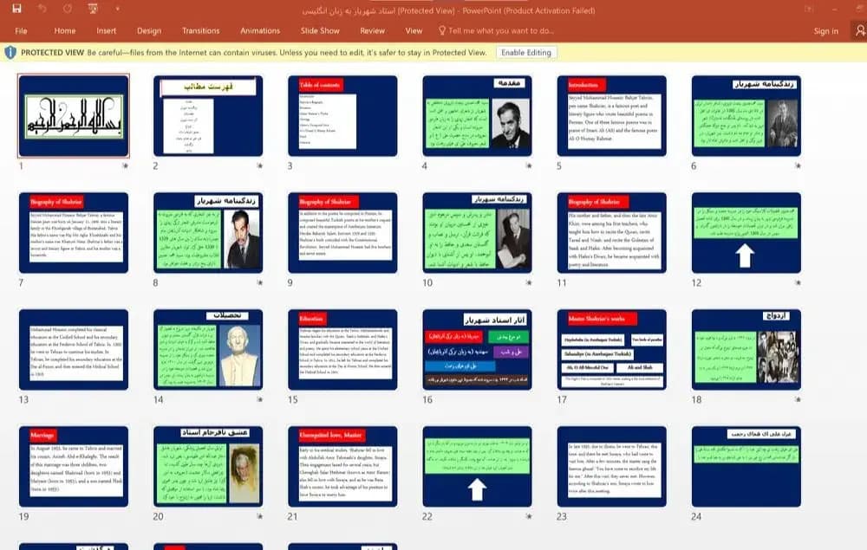
Task: Click the transition star under slide 22
Action: click(x=529, y=516)
